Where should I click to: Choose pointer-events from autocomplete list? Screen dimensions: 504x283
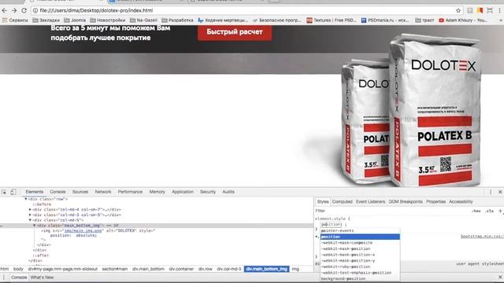point(360,230)
